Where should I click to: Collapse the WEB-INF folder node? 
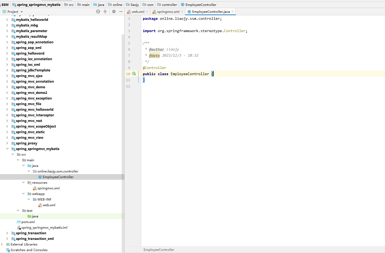point(29,199)
